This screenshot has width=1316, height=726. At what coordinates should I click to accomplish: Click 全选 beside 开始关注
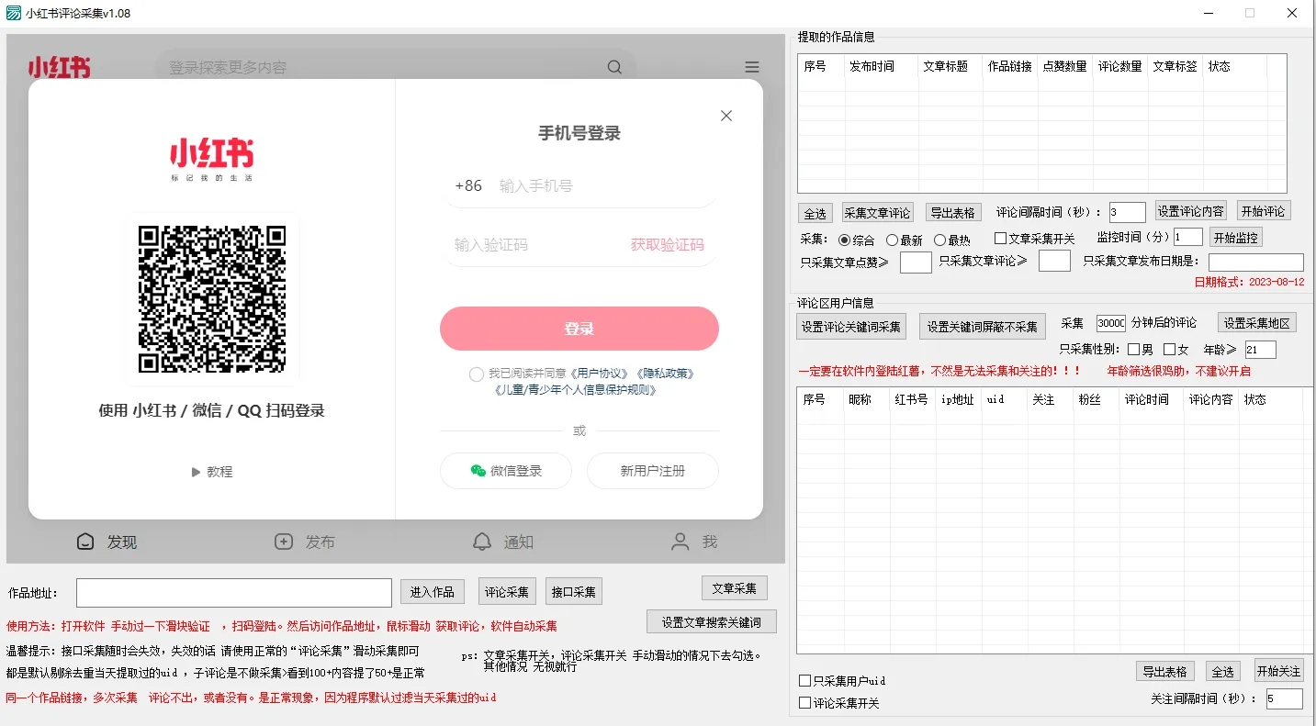point(1221,671)
